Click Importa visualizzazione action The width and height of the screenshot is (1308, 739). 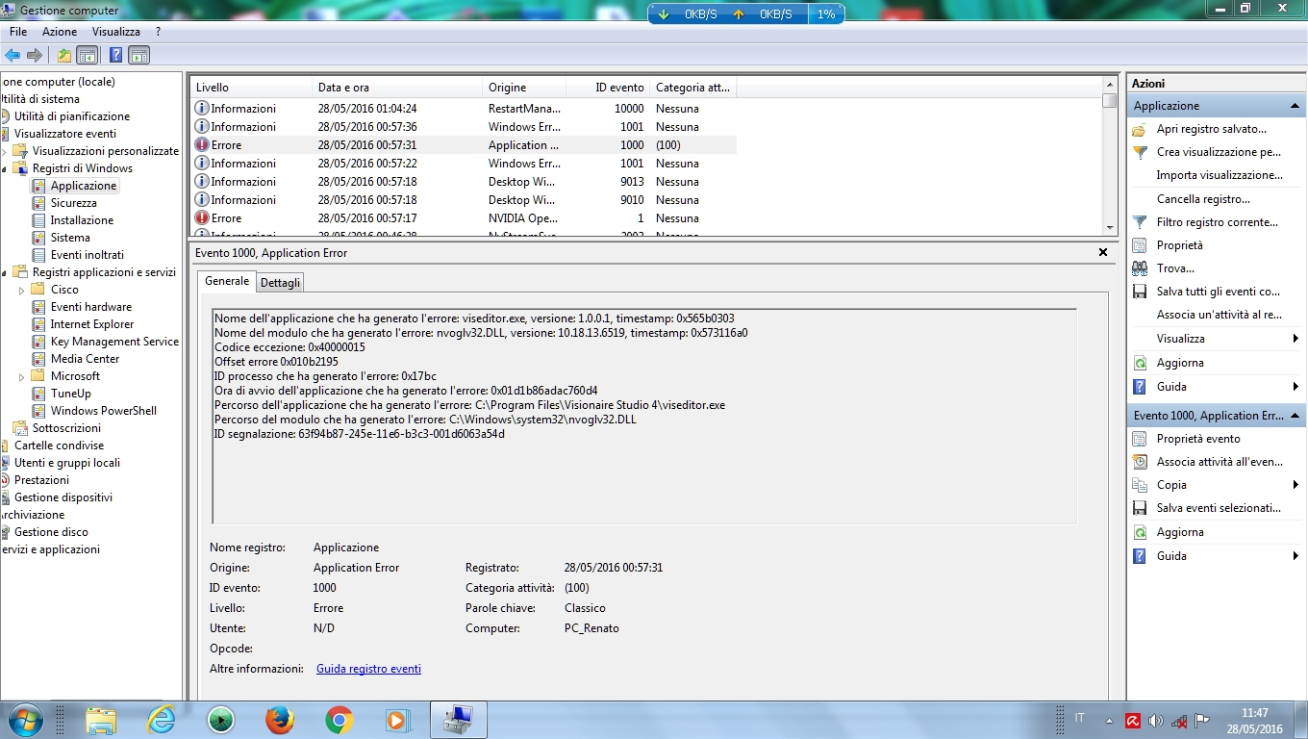(1220, 175)
